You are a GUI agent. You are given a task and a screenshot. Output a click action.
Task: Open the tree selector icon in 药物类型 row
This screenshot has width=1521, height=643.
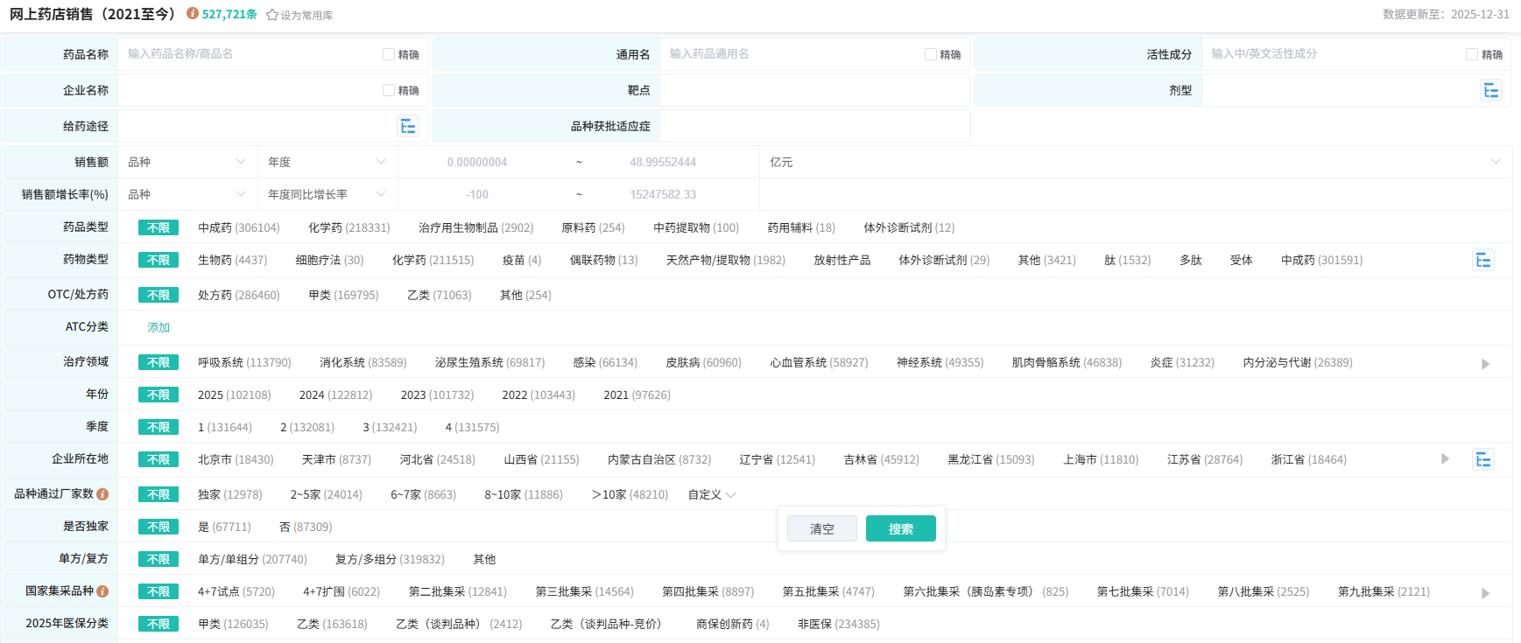coord(1482,260)
